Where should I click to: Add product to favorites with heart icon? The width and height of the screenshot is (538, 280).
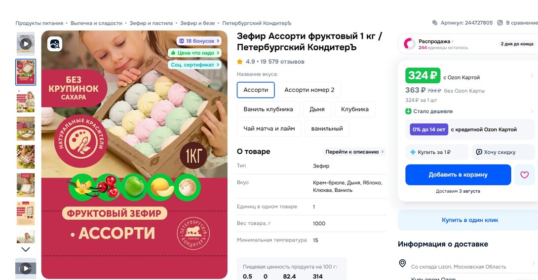point(524,175)
